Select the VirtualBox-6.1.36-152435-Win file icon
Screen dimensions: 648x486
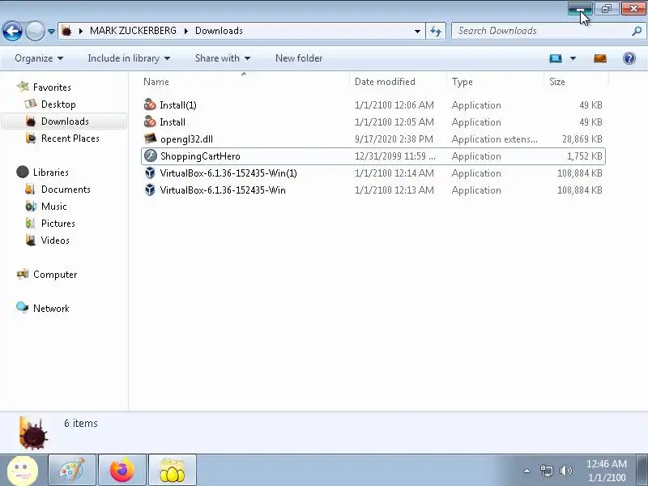tap(150, 190)
